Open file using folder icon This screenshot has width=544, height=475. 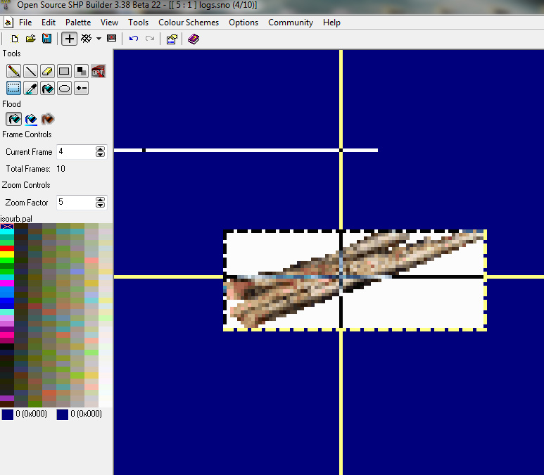(x=31, y=39)
